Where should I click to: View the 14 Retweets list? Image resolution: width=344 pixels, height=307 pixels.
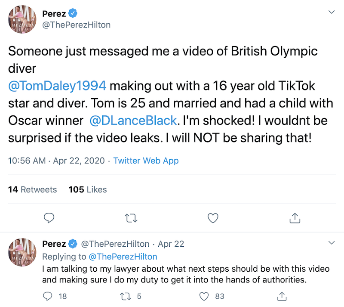coord(33,189)
